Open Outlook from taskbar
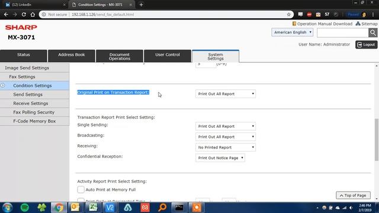 tap(75, 208)
